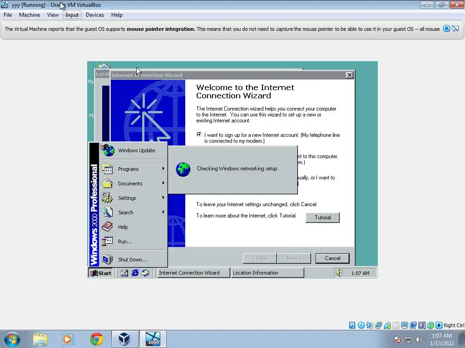Open Google Chrome from the host taskbar

[97, 339]
